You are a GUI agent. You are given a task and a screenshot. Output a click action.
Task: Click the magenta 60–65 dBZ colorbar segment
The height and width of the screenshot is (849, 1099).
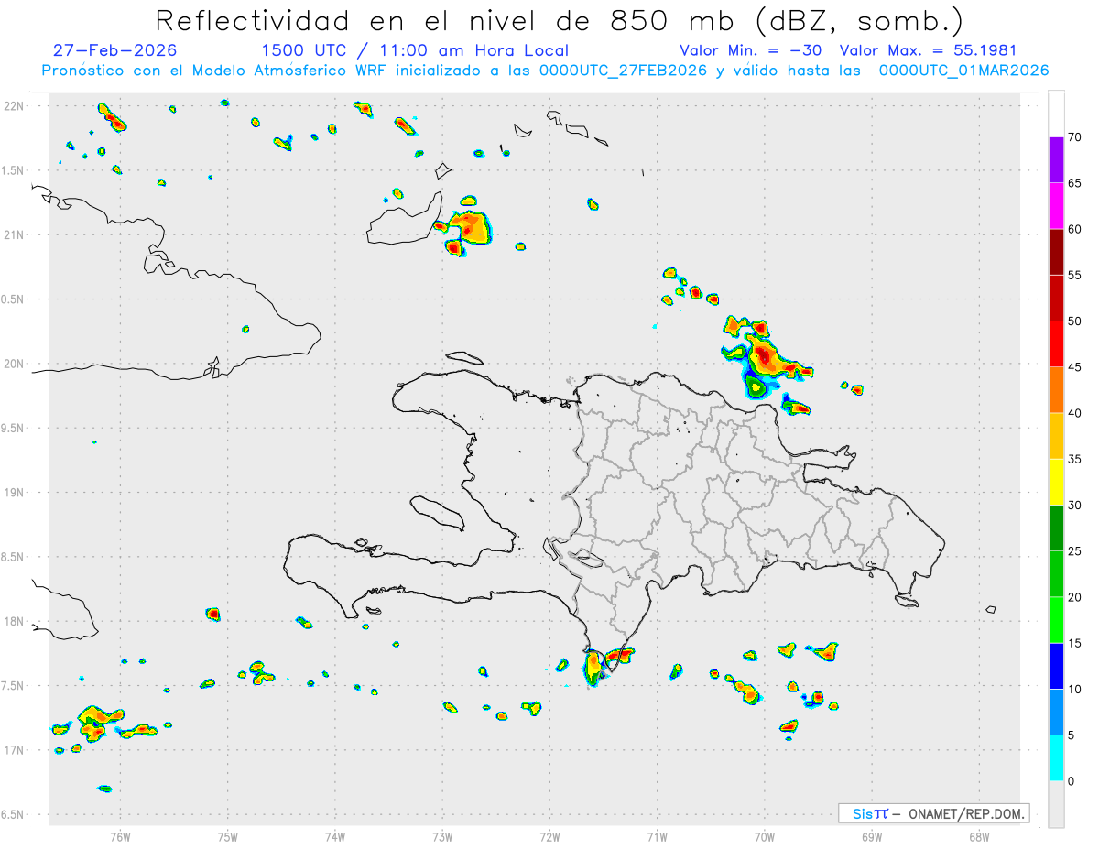point(1056,206)
